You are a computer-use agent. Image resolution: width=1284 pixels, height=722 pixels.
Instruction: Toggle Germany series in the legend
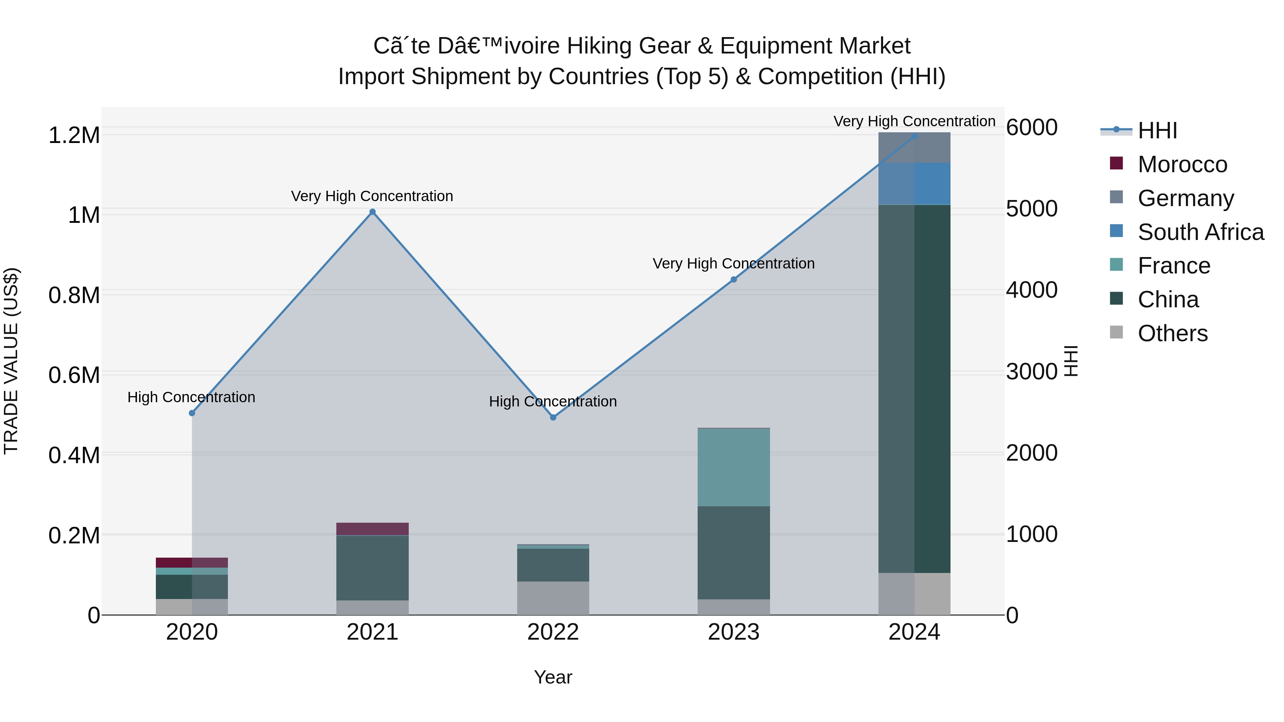click(x=1172, y=198)
